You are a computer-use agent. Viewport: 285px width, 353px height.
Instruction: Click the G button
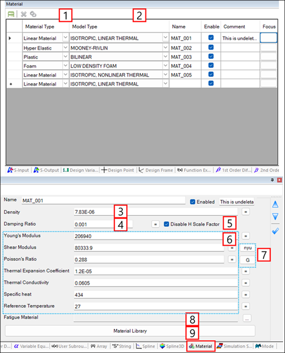[248, 260]
